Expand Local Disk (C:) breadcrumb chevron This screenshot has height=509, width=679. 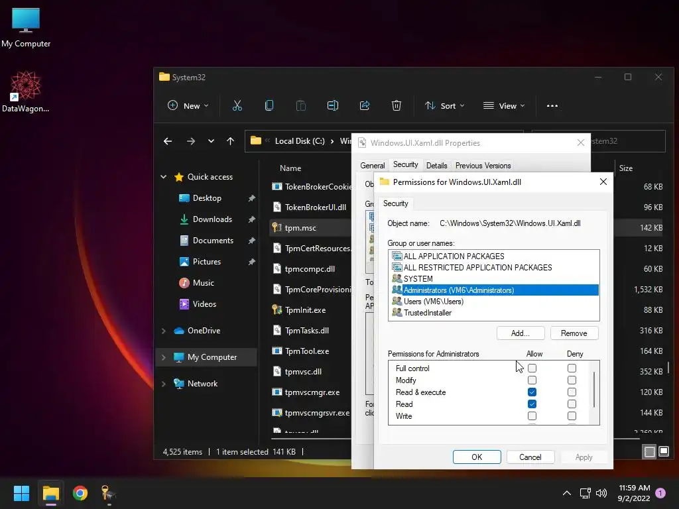pyautogui.click(x=332, y=141)
